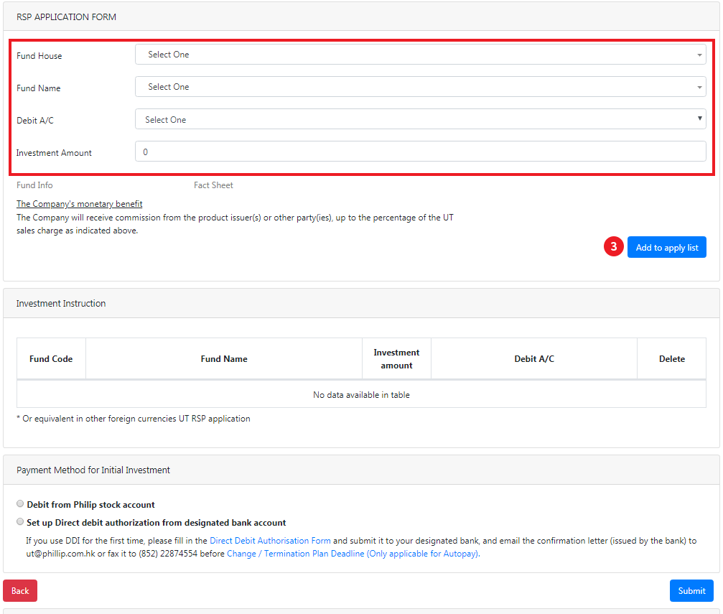This screenshot has height=614, width=723.
Task: Click the red step 3 badge
Action: point(613,247)
